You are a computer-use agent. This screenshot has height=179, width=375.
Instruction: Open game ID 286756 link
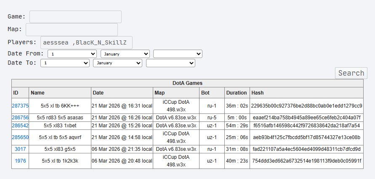[x=20, y=118]
